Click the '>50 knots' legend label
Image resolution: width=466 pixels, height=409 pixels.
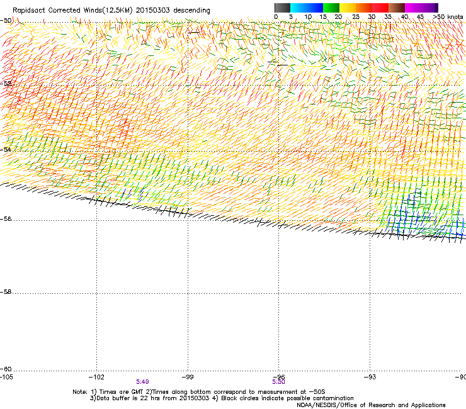pos(448,17)
